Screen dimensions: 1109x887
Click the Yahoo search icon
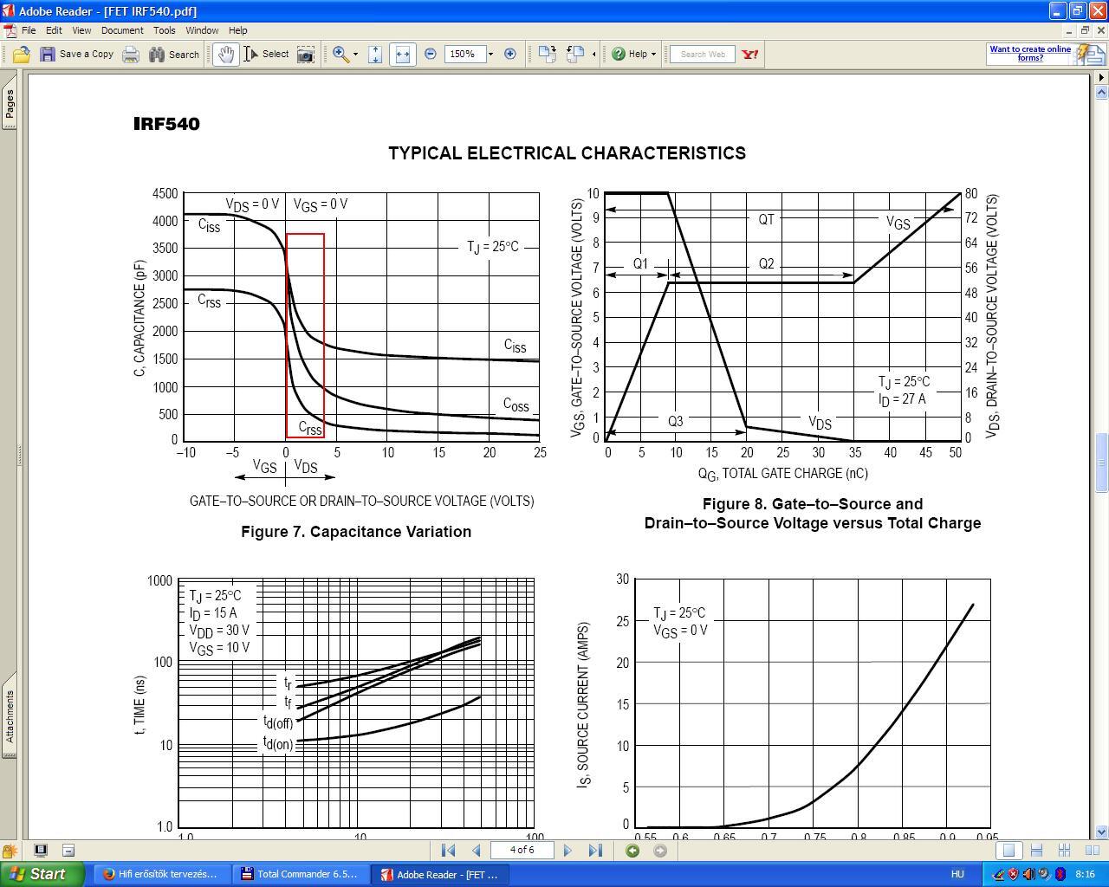pyautogui.click(x=750, y=54)
